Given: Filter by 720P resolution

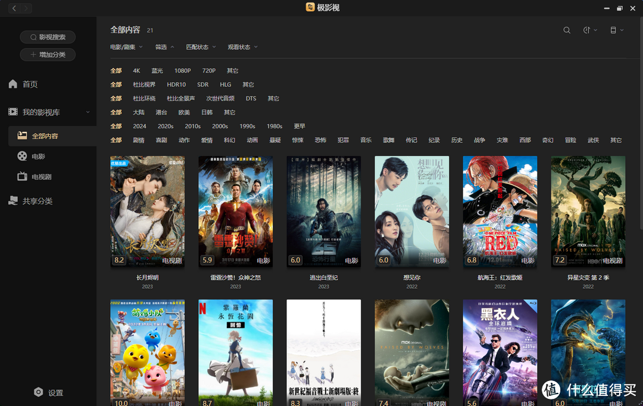Looking at the screenshot, I should coord(209,71).
